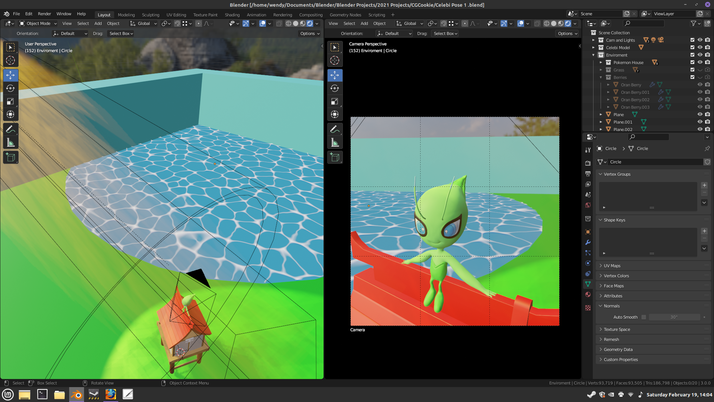
Task: Open the Object Mode dropdown
Action: (x=38, y=23)
